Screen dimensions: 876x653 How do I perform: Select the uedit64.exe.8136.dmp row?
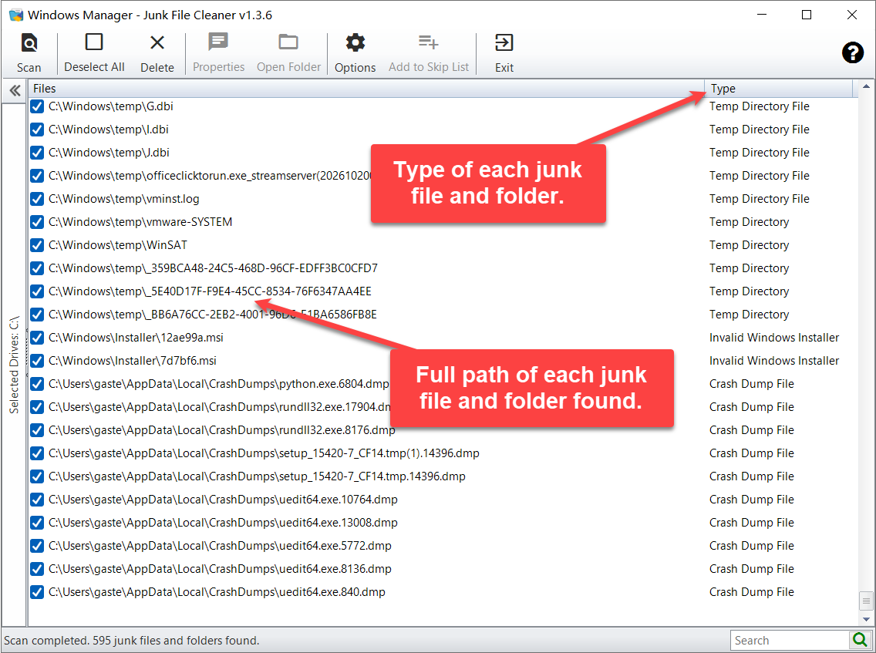click(x=443, y=569)
